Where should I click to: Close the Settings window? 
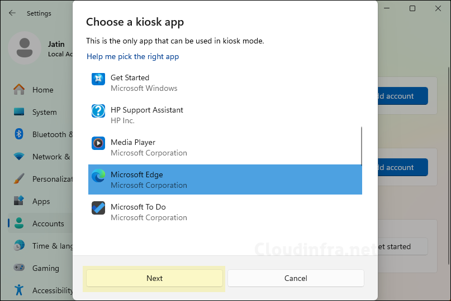438,8
